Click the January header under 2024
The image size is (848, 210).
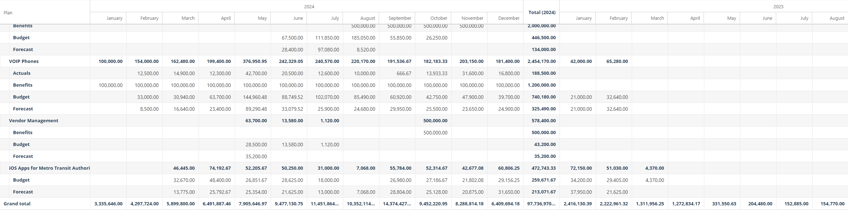(108, 18)
